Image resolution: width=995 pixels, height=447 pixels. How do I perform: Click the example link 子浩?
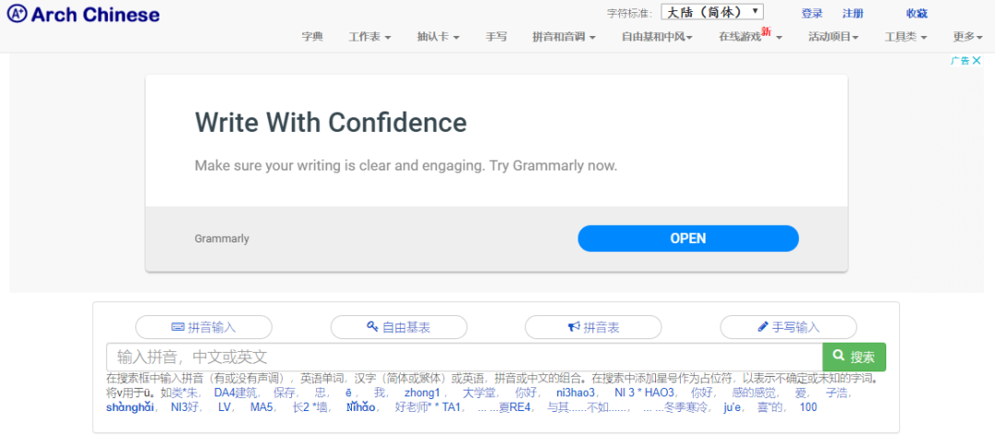[x=837, y=393]
